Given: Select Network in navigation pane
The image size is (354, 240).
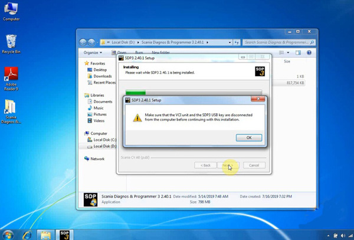Looking at the screenshot, I should [94, 159].
